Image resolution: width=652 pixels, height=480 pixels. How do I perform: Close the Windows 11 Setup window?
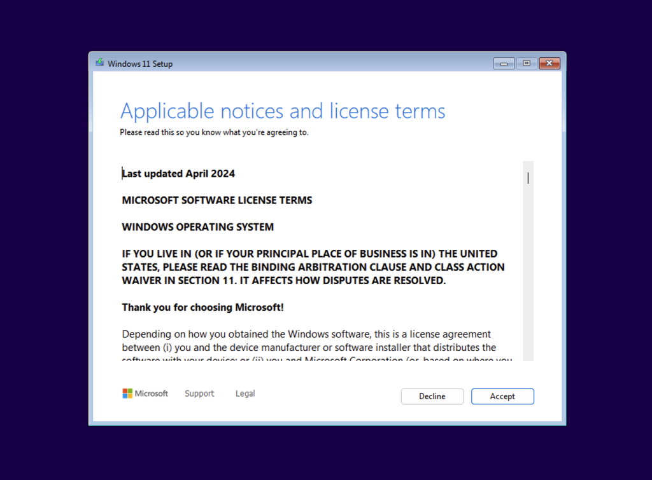click(x=549, y=64)
